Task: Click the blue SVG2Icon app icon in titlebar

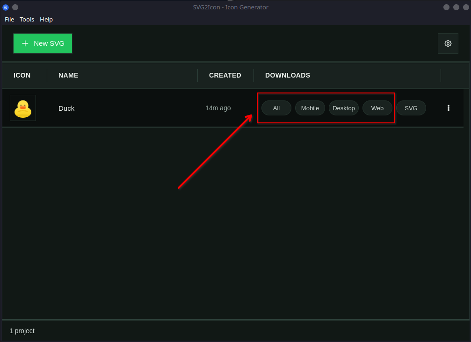Action: 5,7
